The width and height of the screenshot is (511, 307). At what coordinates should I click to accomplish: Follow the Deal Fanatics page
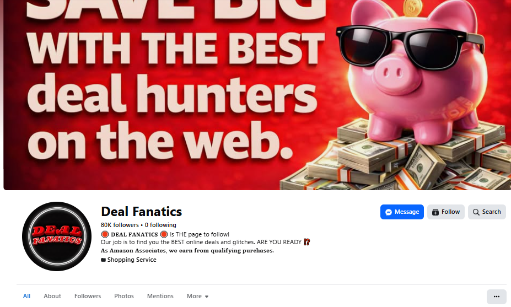[x=446, y=212]
